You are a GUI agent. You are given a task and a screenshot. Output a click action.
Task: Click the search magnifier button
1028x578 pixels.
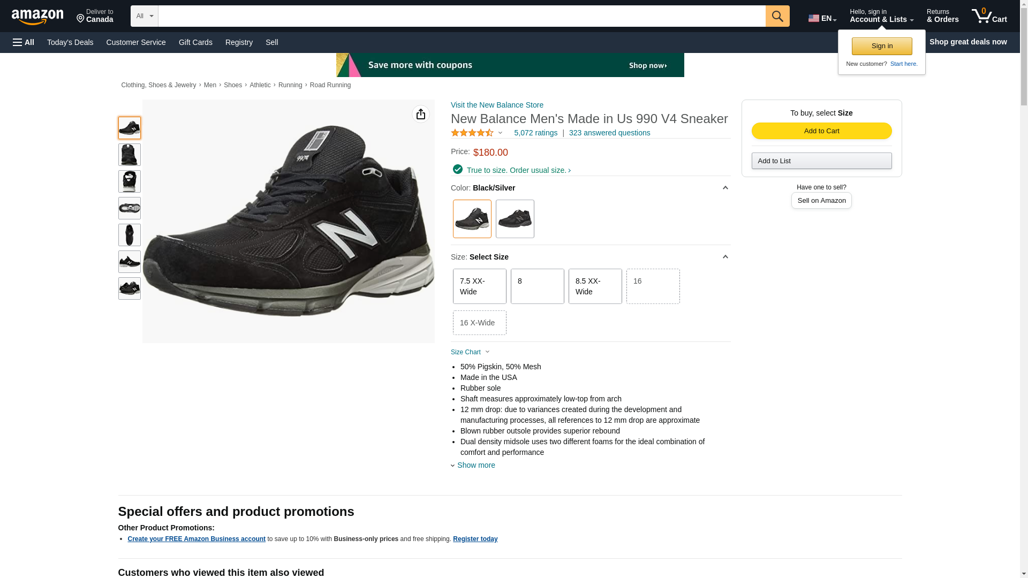tap(777, 16)
